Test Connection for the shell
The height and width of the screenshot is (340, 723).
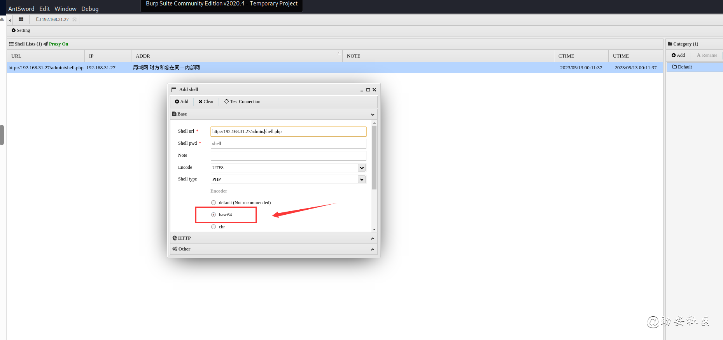click(x=242, y=102)
